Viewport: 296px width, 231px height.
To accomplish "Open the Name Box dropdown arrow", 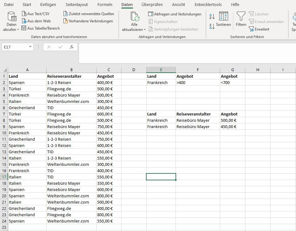I will click(31, 47).
